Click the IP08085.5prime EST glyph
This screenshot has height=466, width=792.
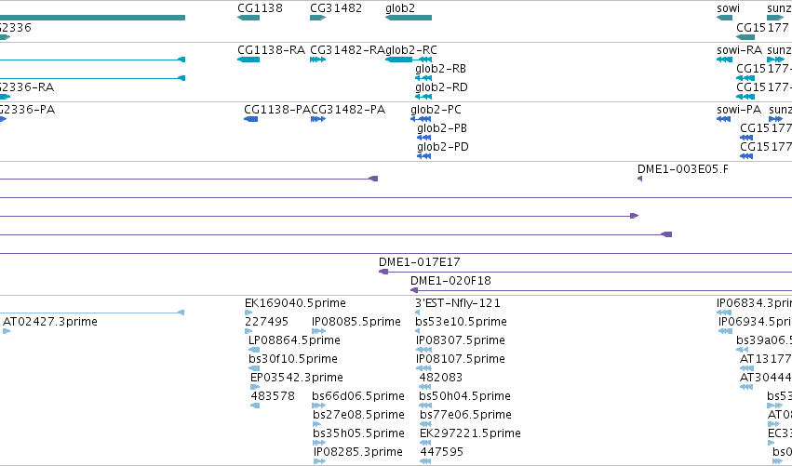tap(318, 331)
